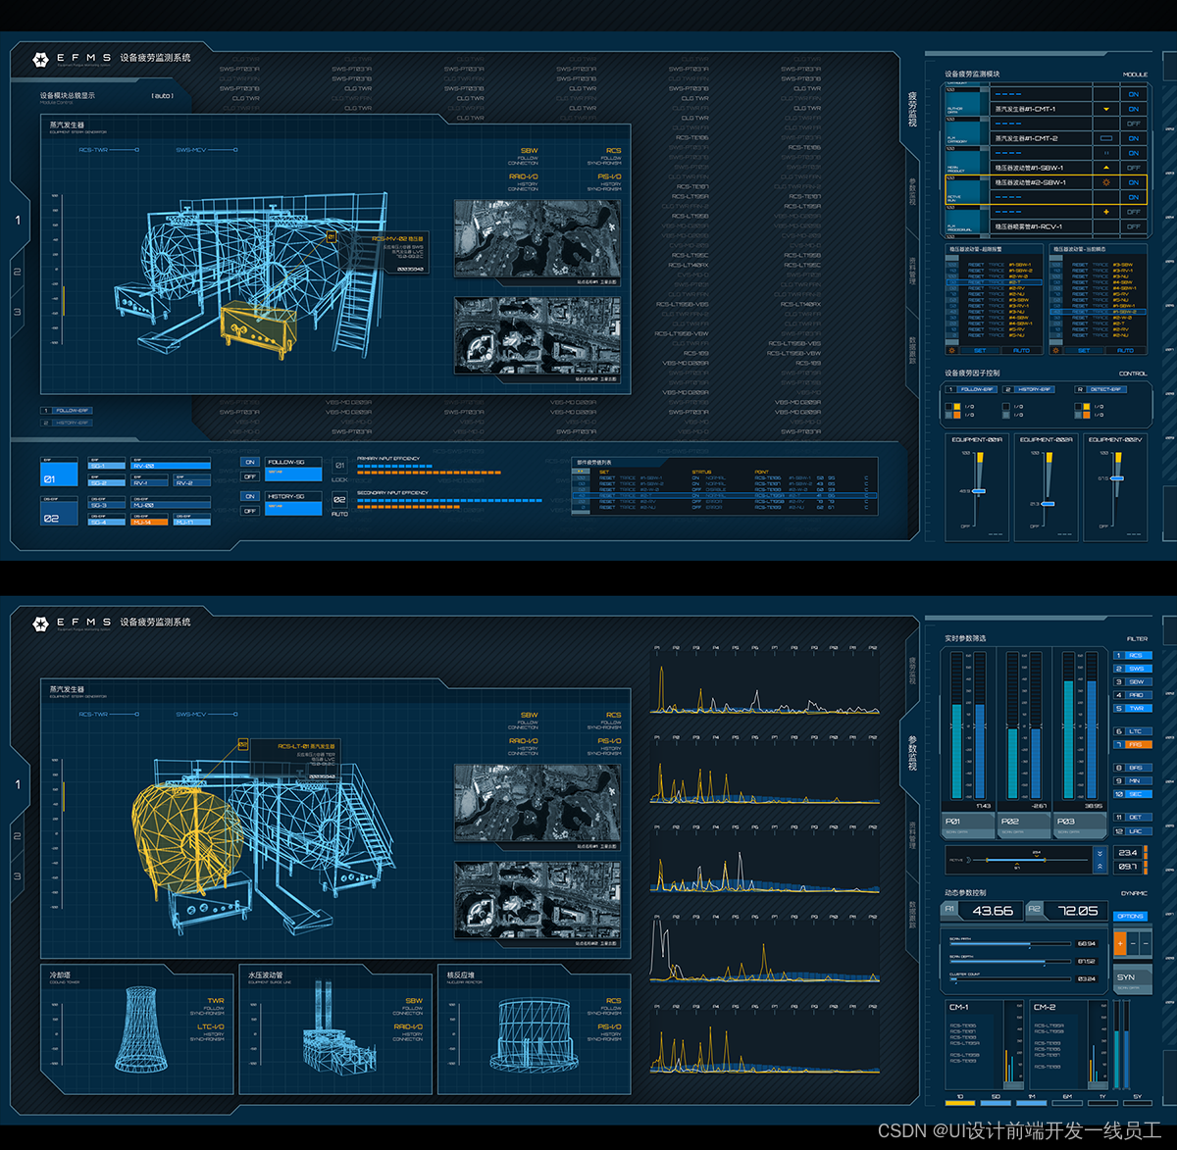Image resolution: width=1177 pixels, height=1150 pixels.
Task: Adjust the EQUIPMENT-002V slider handle
Action: pos(1117,478)
